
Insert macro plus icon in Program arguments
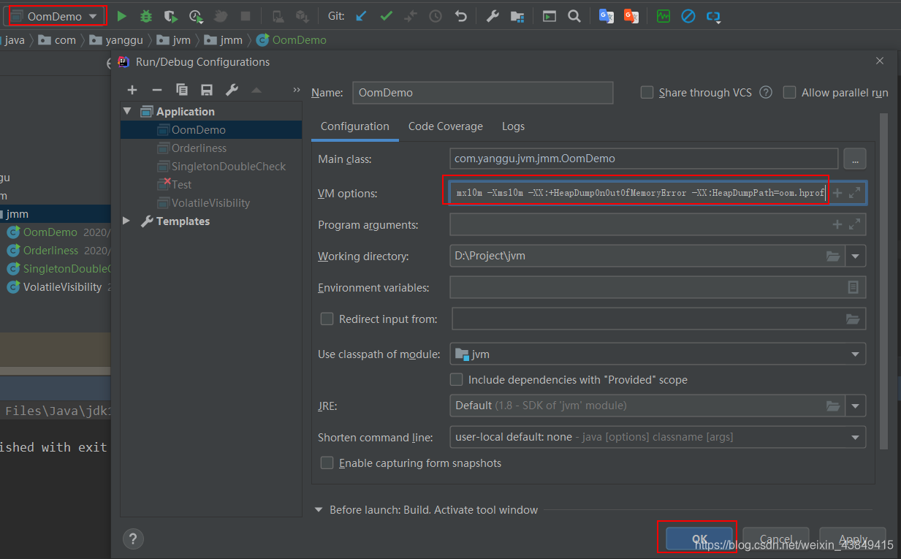[837, 224]
